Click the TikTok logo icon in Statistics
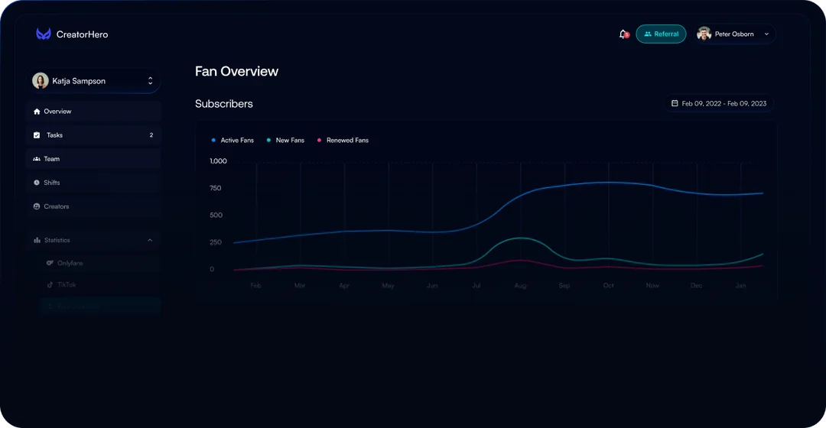Image resolution: width=826 pixels, height=428 pixels. pyautogui.click(x=50, y=284)
